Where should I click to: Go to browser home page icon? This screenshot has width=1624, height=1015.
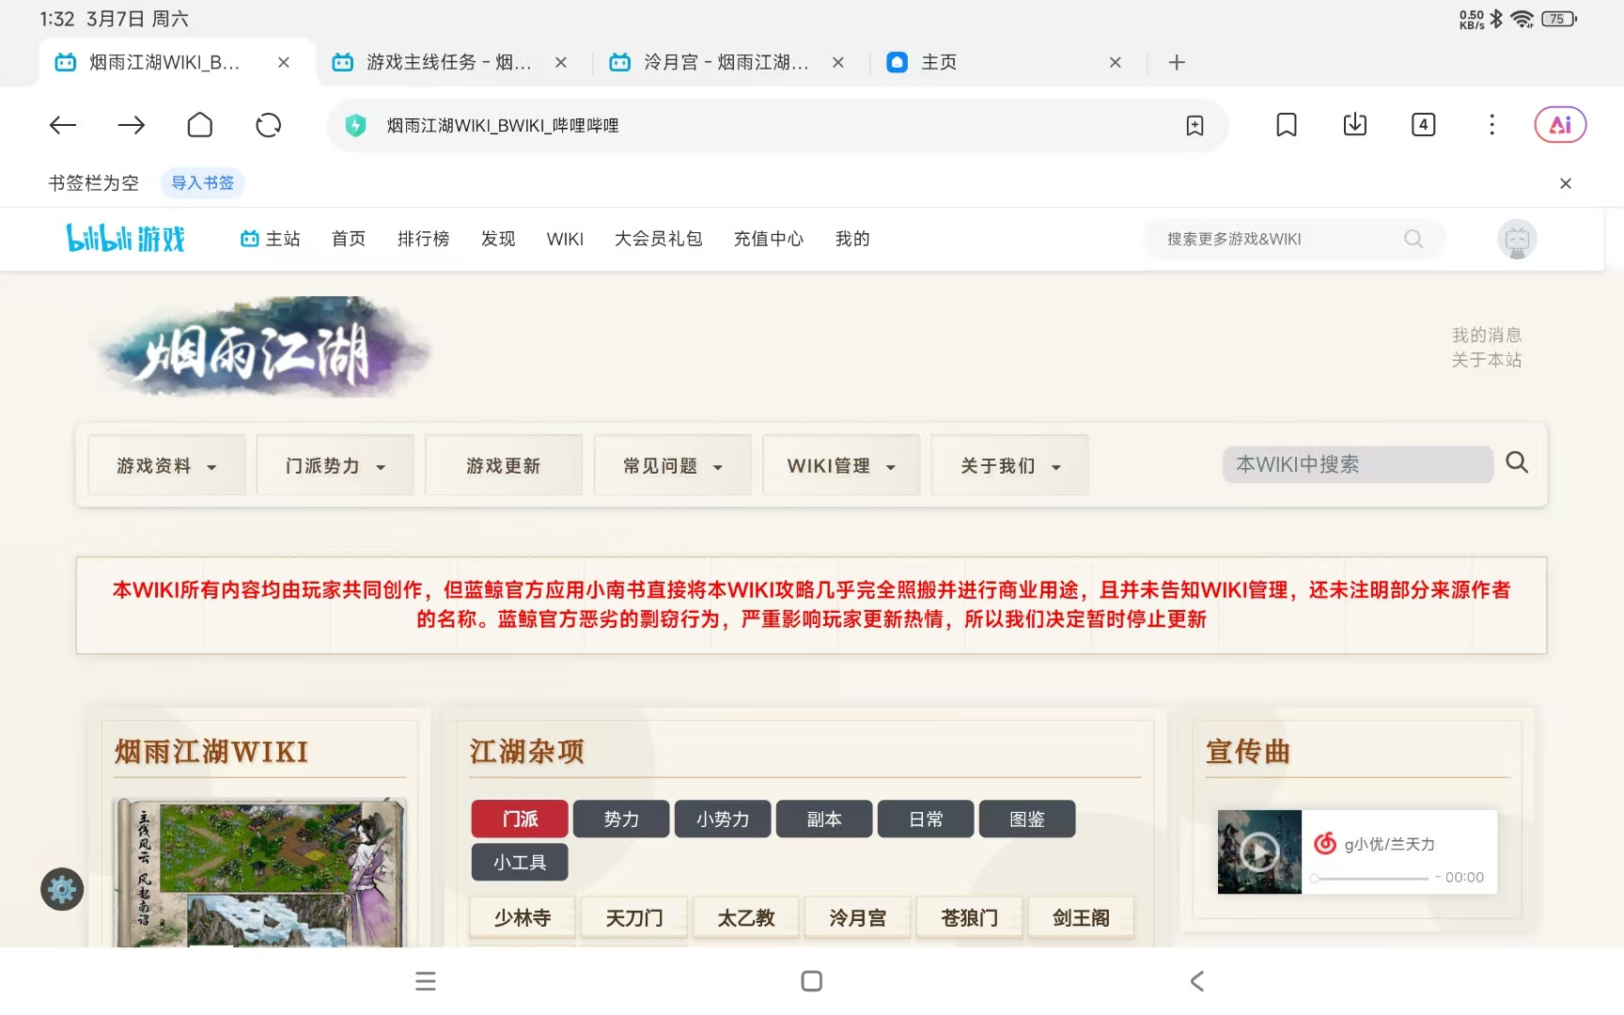pos(200,125)
